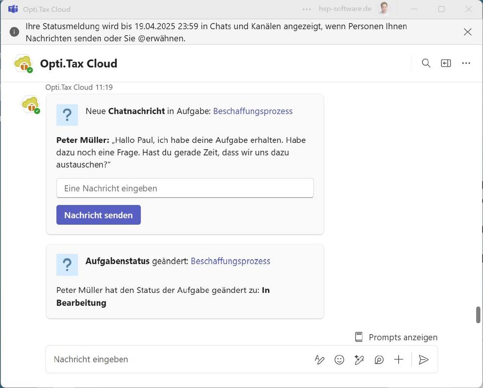Open the Opti.Tax Cloud app avatar in header

23,63
